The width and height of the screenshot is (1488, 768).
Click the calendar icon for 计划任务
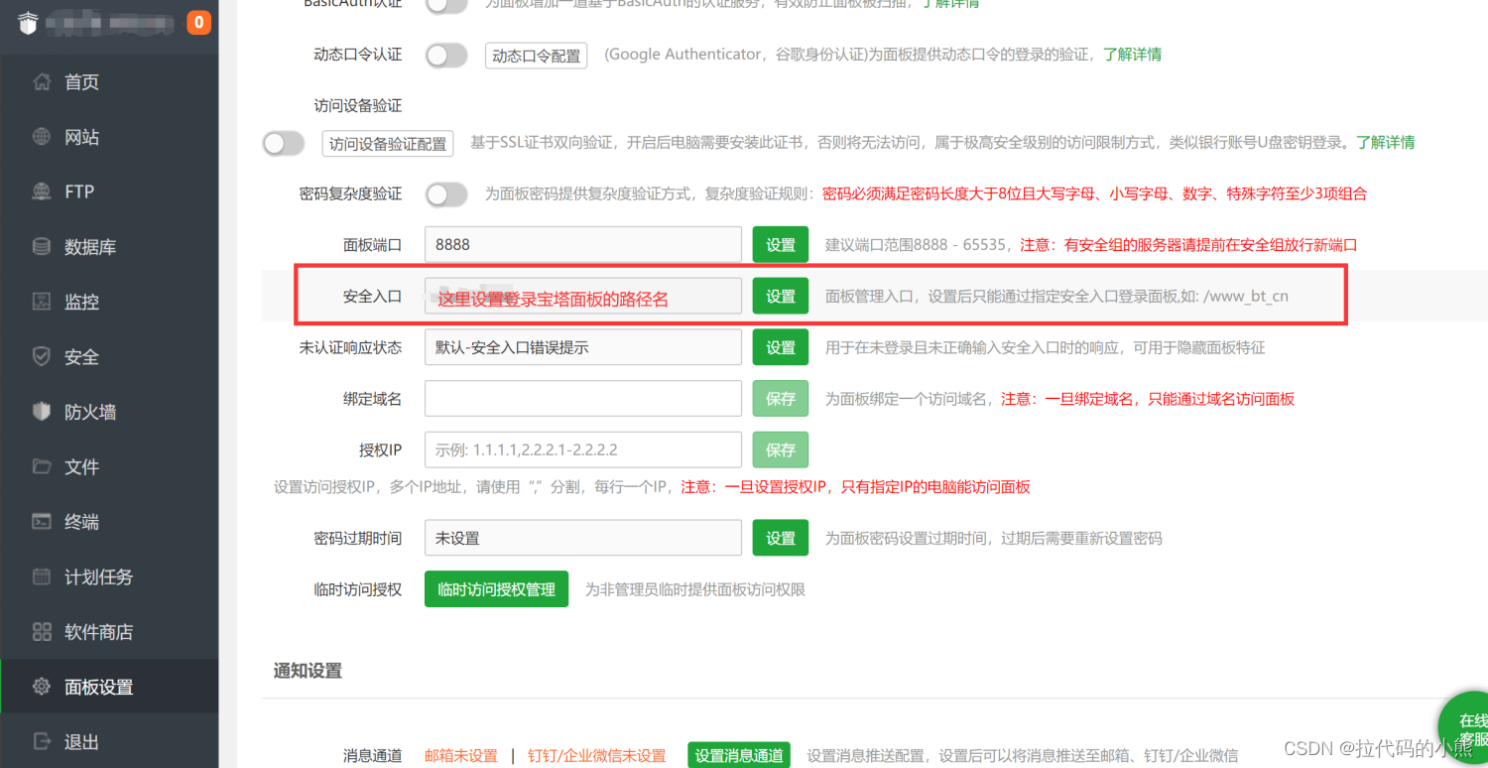(42, 576)
